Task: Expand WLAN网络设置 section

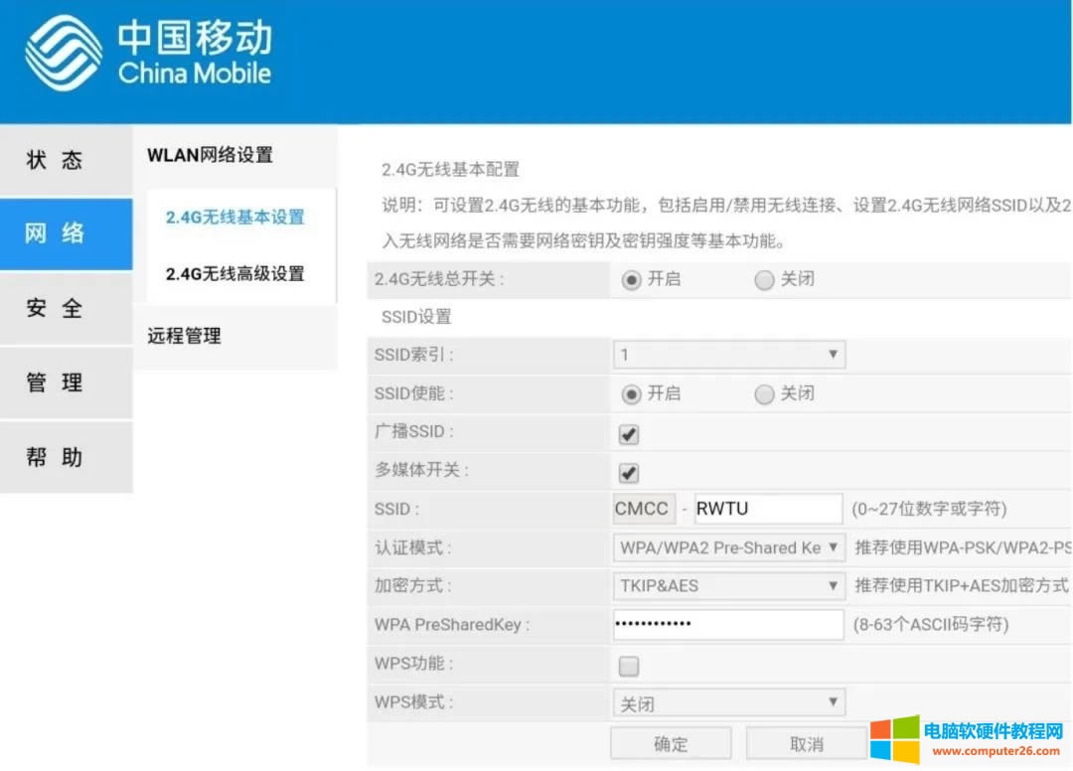Action: [x=210, y=155]
